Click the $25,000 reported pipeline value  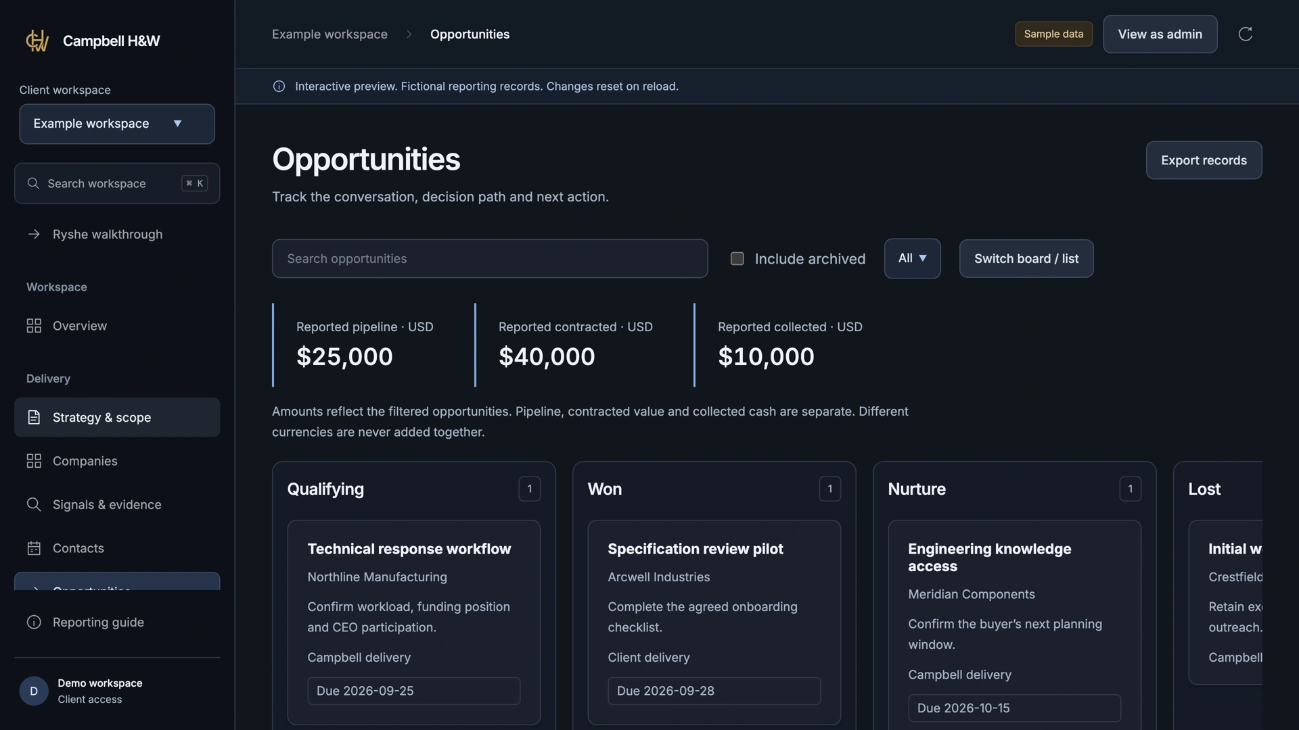pyautogui.click(x=344, y=356)
